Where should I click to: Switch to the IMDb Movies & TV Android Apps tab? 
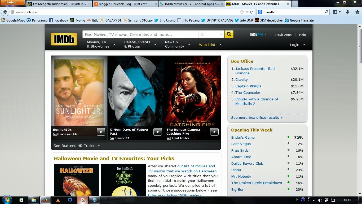tap(192, 4)
